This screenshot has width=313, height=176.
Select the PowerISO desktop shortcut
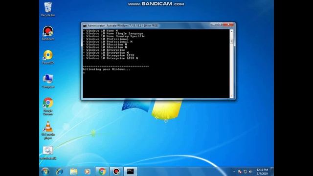(48, 57)
